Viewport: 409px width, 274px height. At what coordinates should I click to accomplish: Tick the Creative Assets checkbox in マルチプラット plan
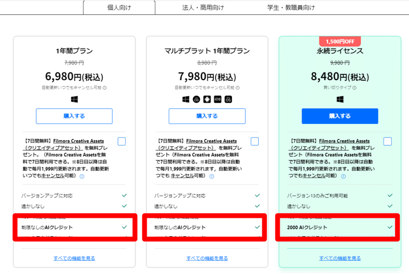pos(255,141)
